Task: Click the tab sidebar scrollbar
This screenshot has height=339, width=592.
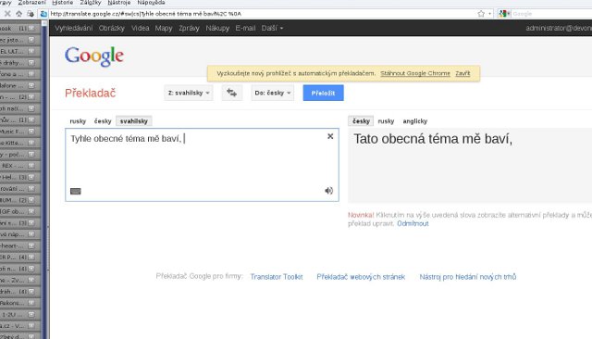Action: 44,180
